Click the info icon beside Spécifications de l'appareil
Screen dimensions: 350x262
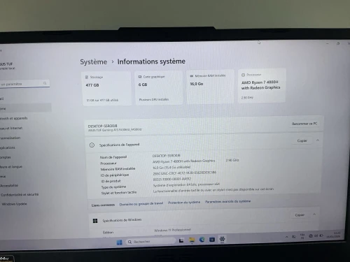pyautogui.click(x=92, y=145)
